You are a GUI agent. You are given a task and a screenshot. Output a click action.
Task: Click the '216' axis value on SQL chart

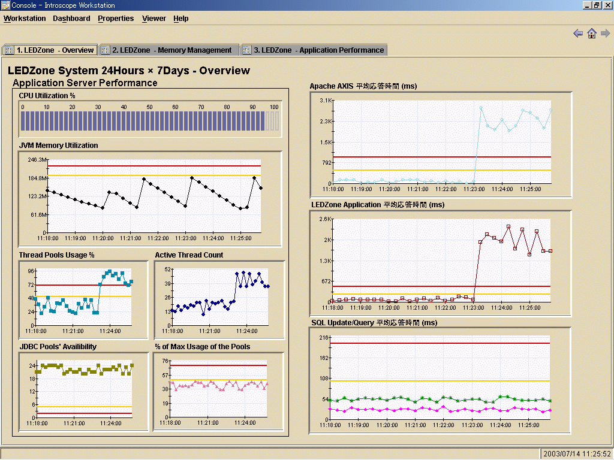point(324,337)
